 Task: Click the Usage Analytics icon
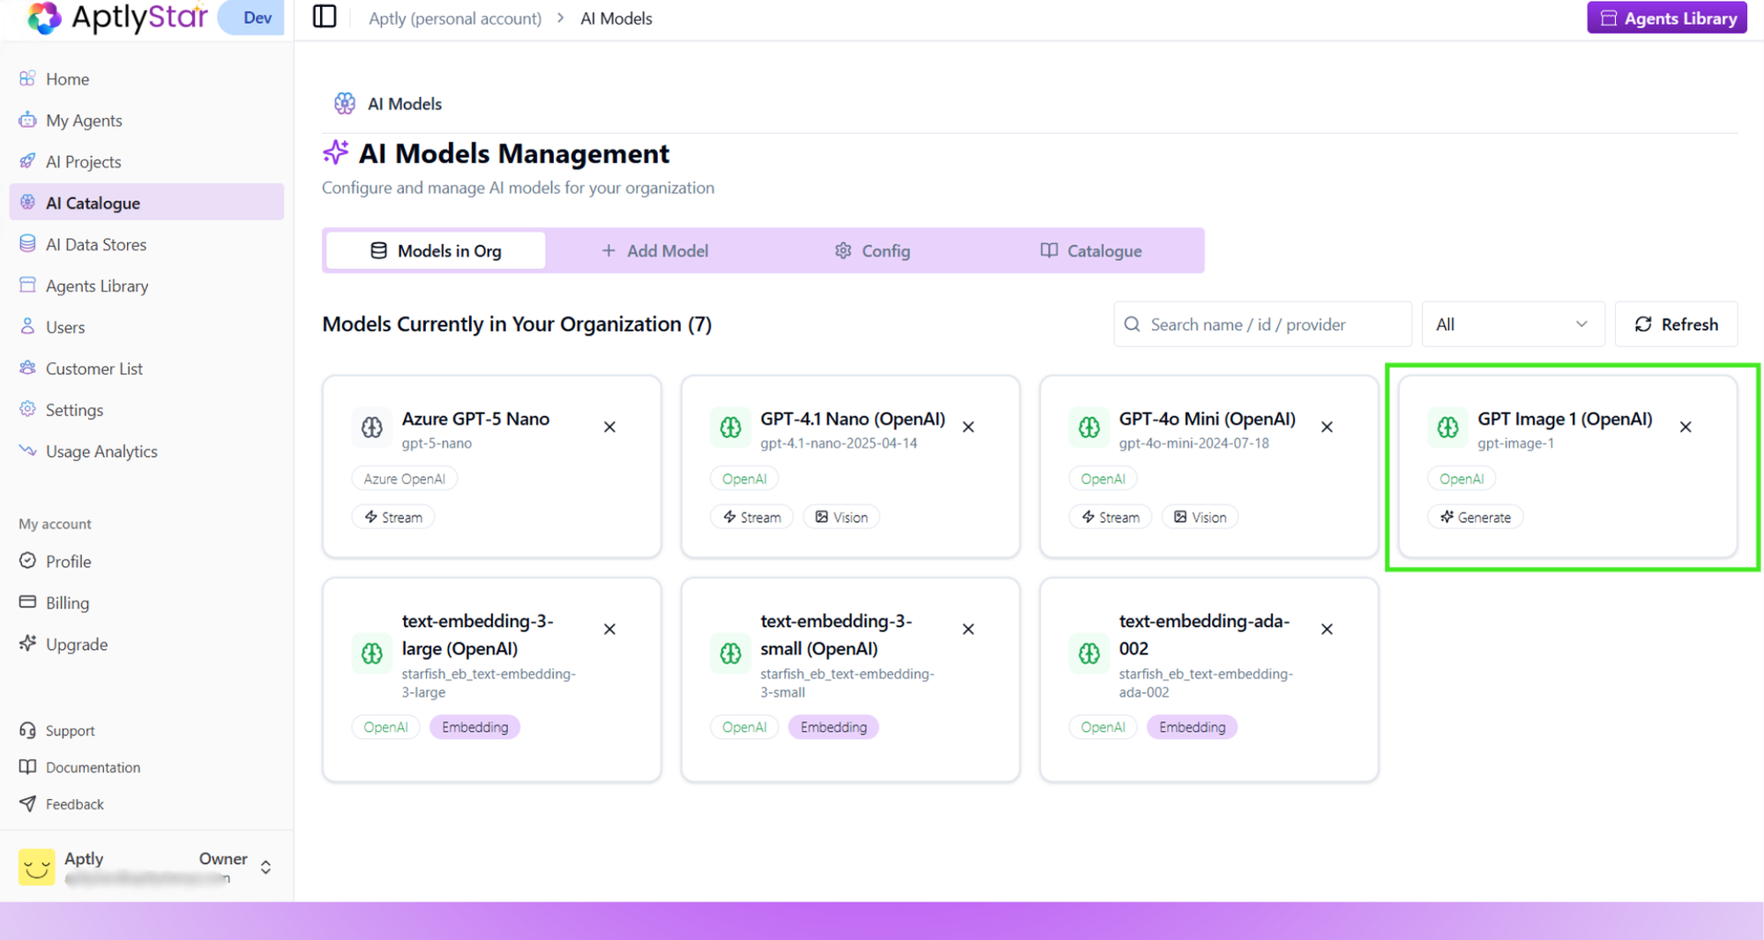27,451
